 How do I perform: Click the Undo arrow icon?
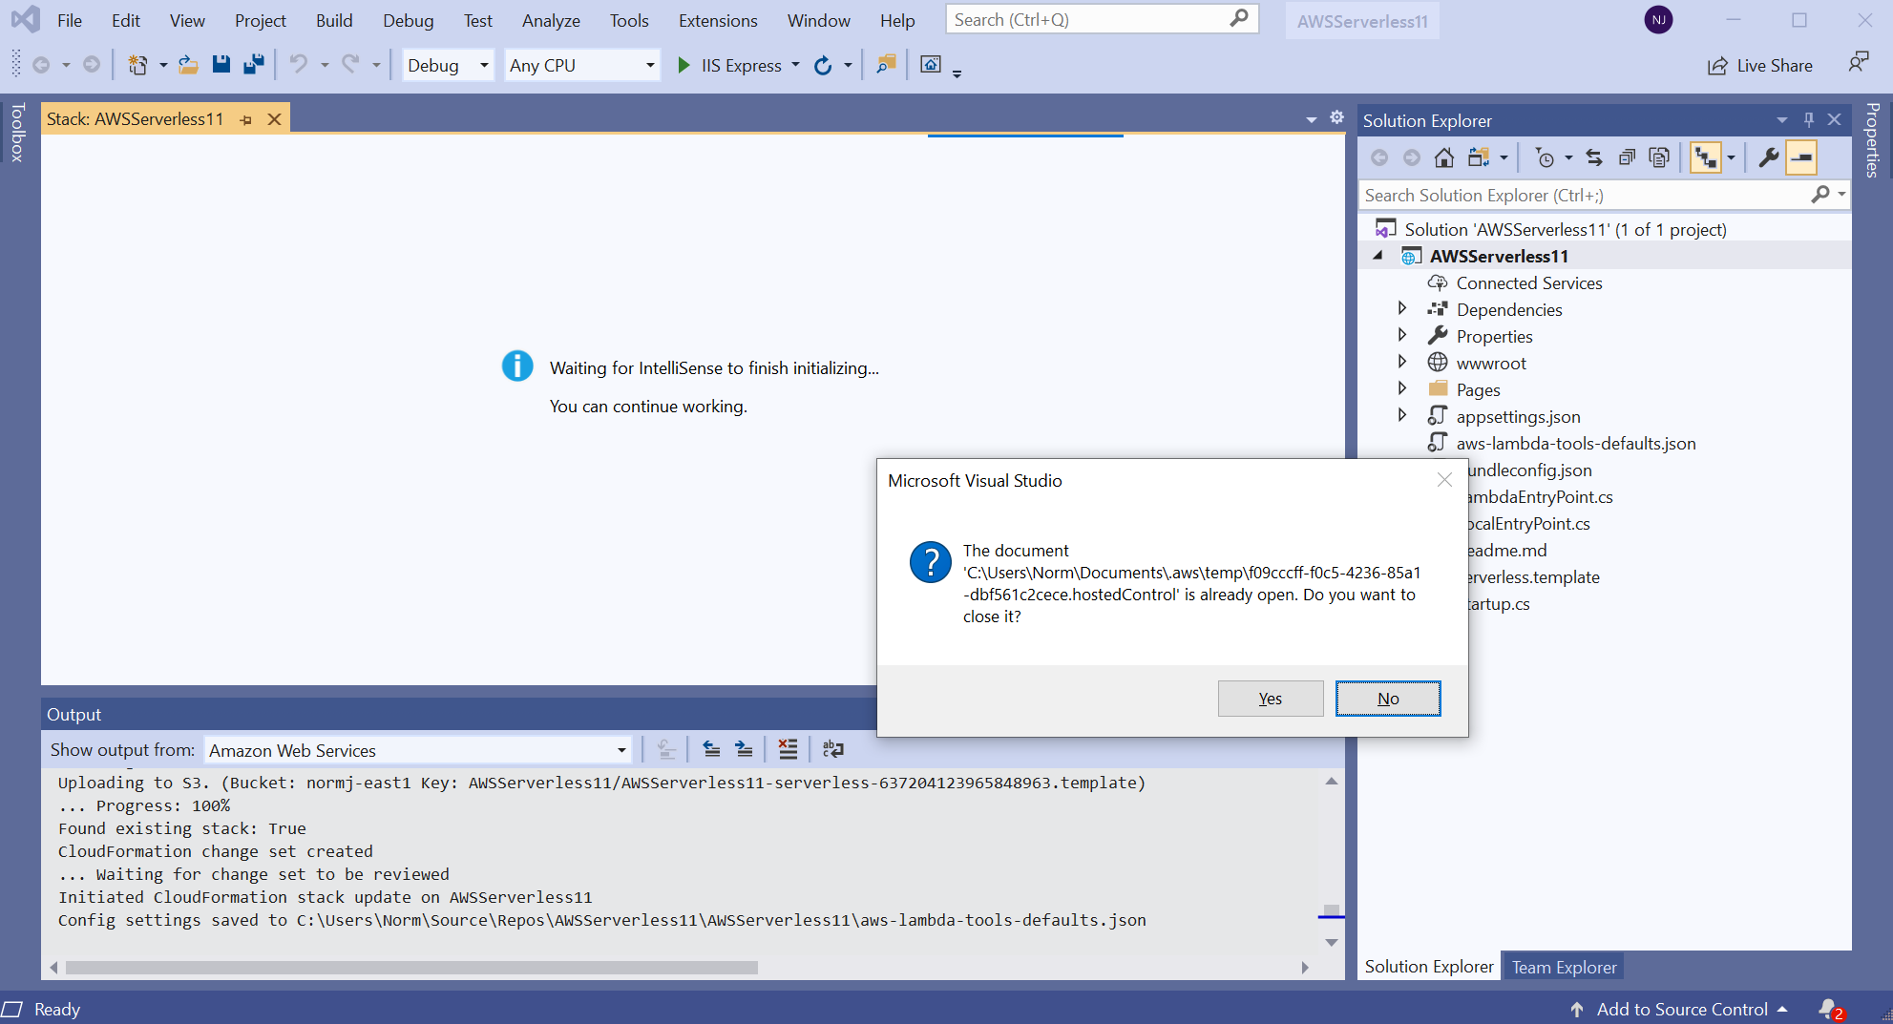pos(299,65)
